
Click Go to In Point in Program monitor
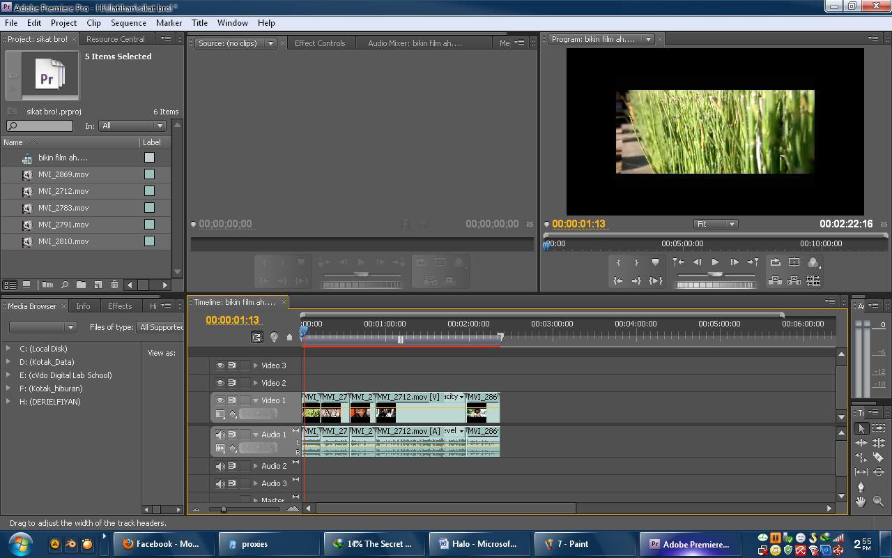click(x=618, y=280)
